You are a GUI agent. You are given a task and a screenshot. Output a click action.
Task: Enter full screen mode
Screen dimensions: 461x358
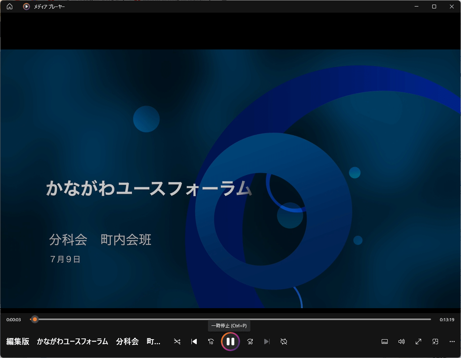(418, 342)
